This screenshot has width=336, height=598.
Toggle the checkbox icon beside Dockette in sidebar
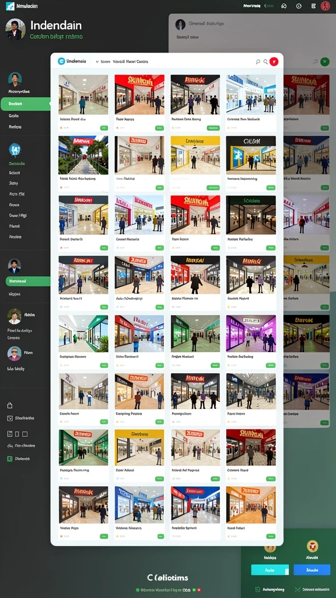(10, 418)
